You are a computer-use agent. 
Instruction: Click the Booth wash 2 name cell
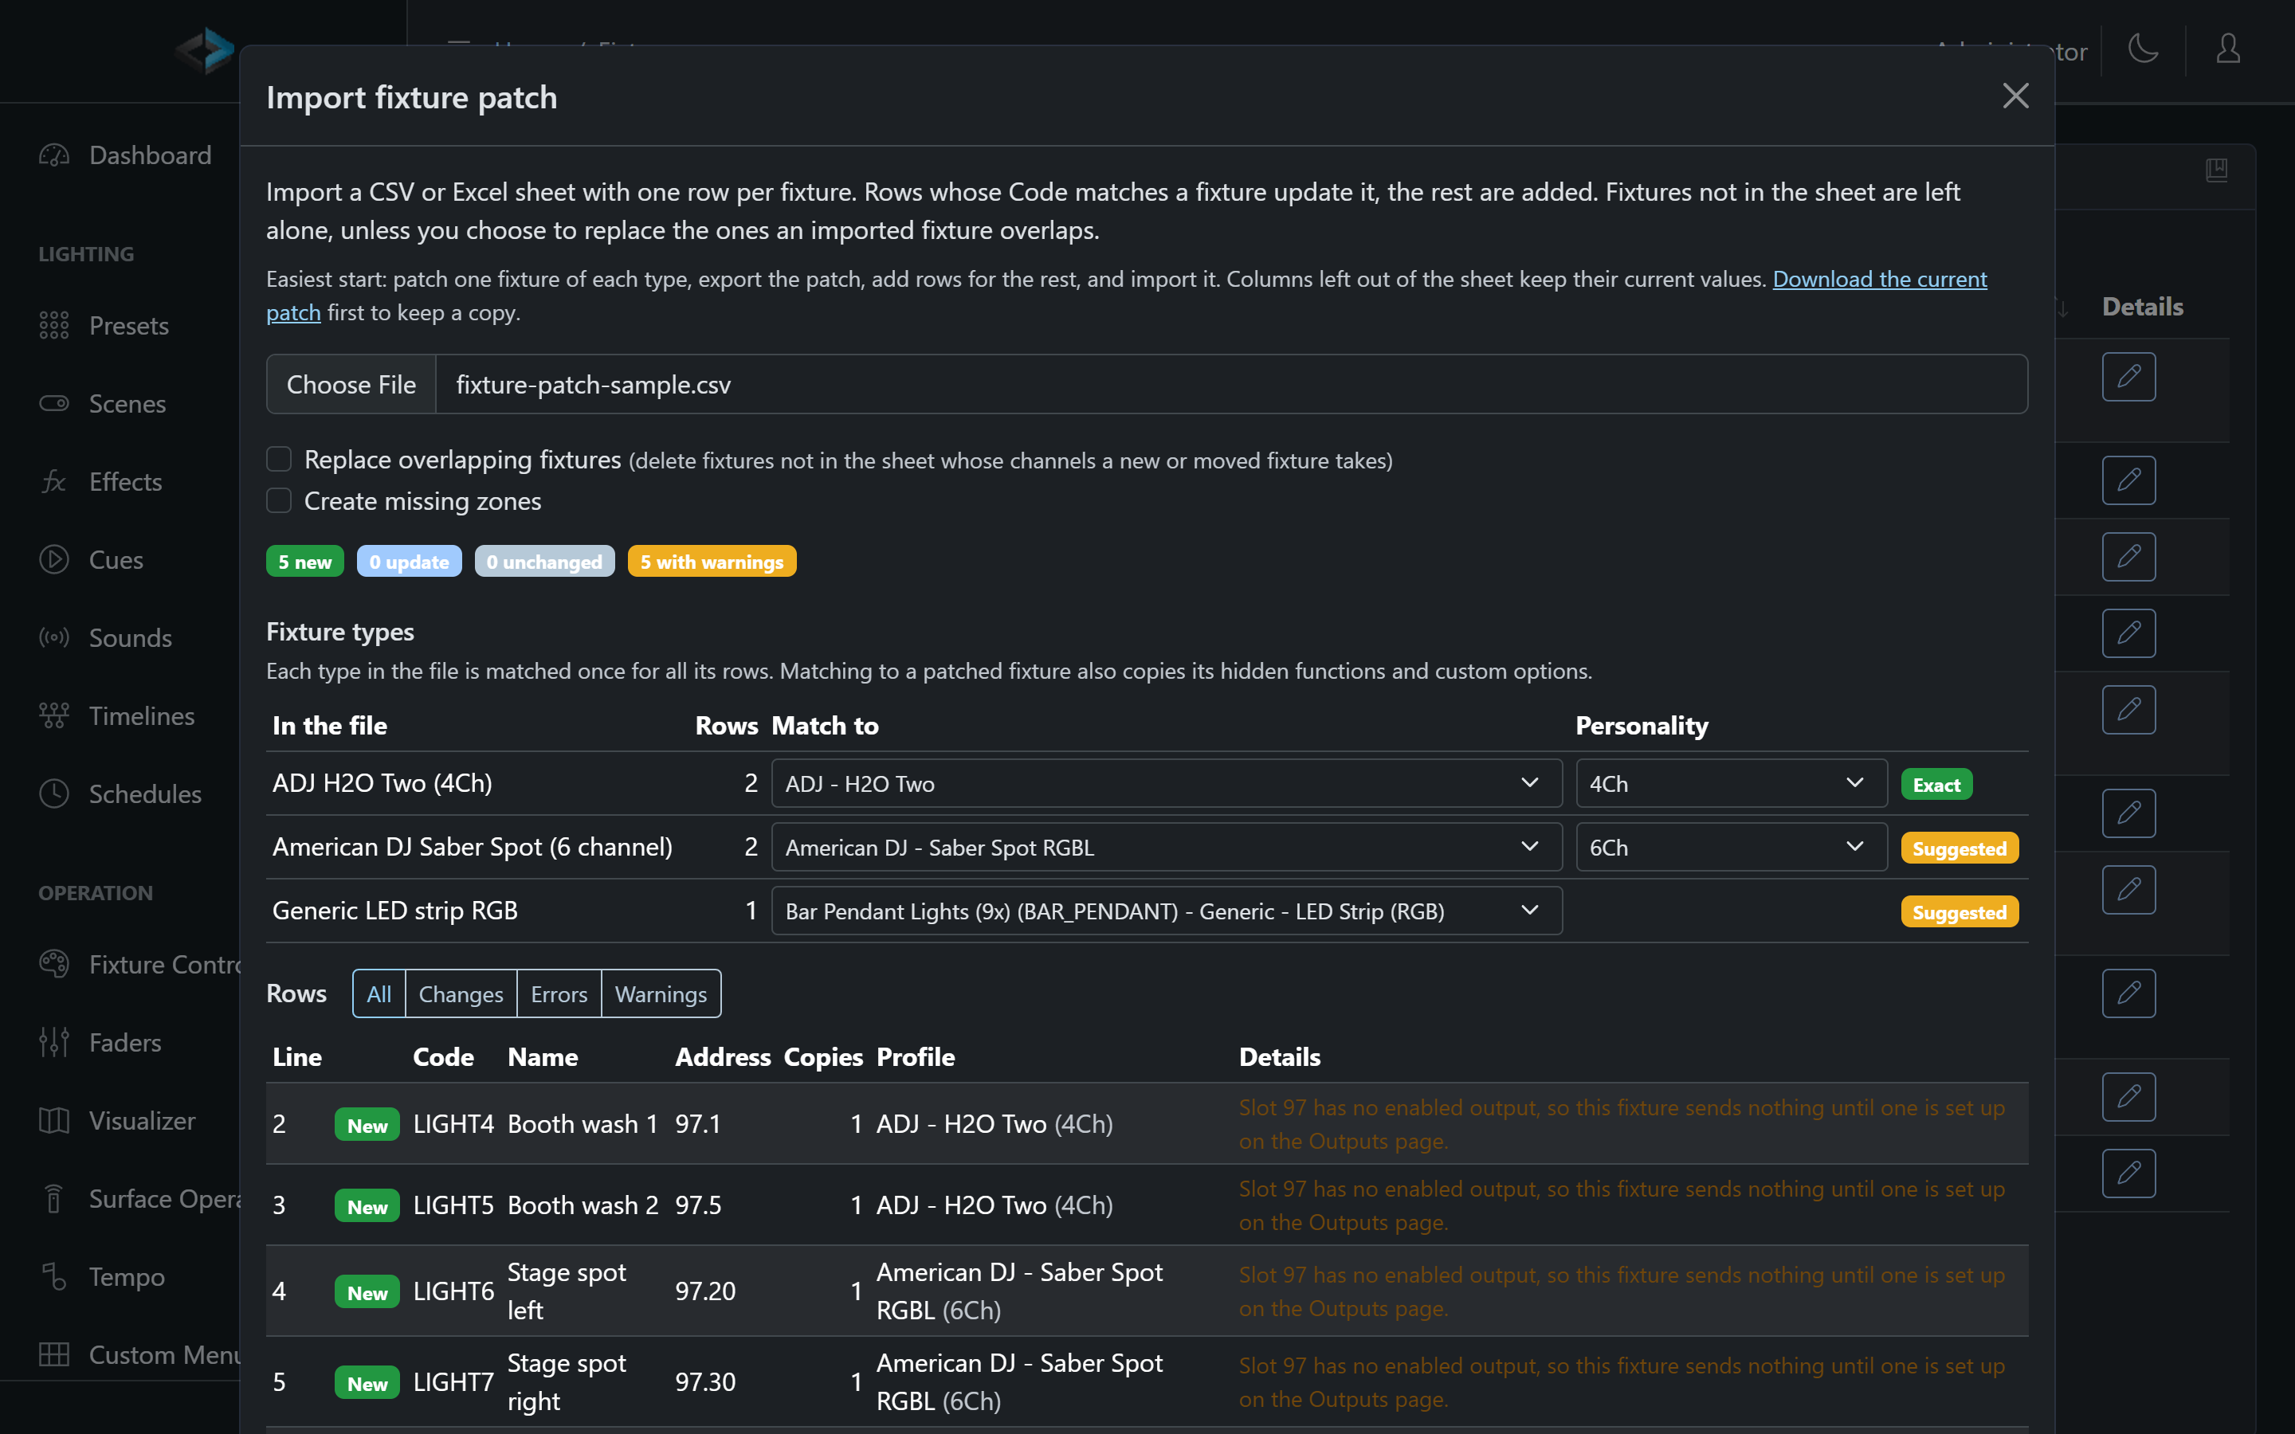pyautogui.click(x=583, y=1205)
